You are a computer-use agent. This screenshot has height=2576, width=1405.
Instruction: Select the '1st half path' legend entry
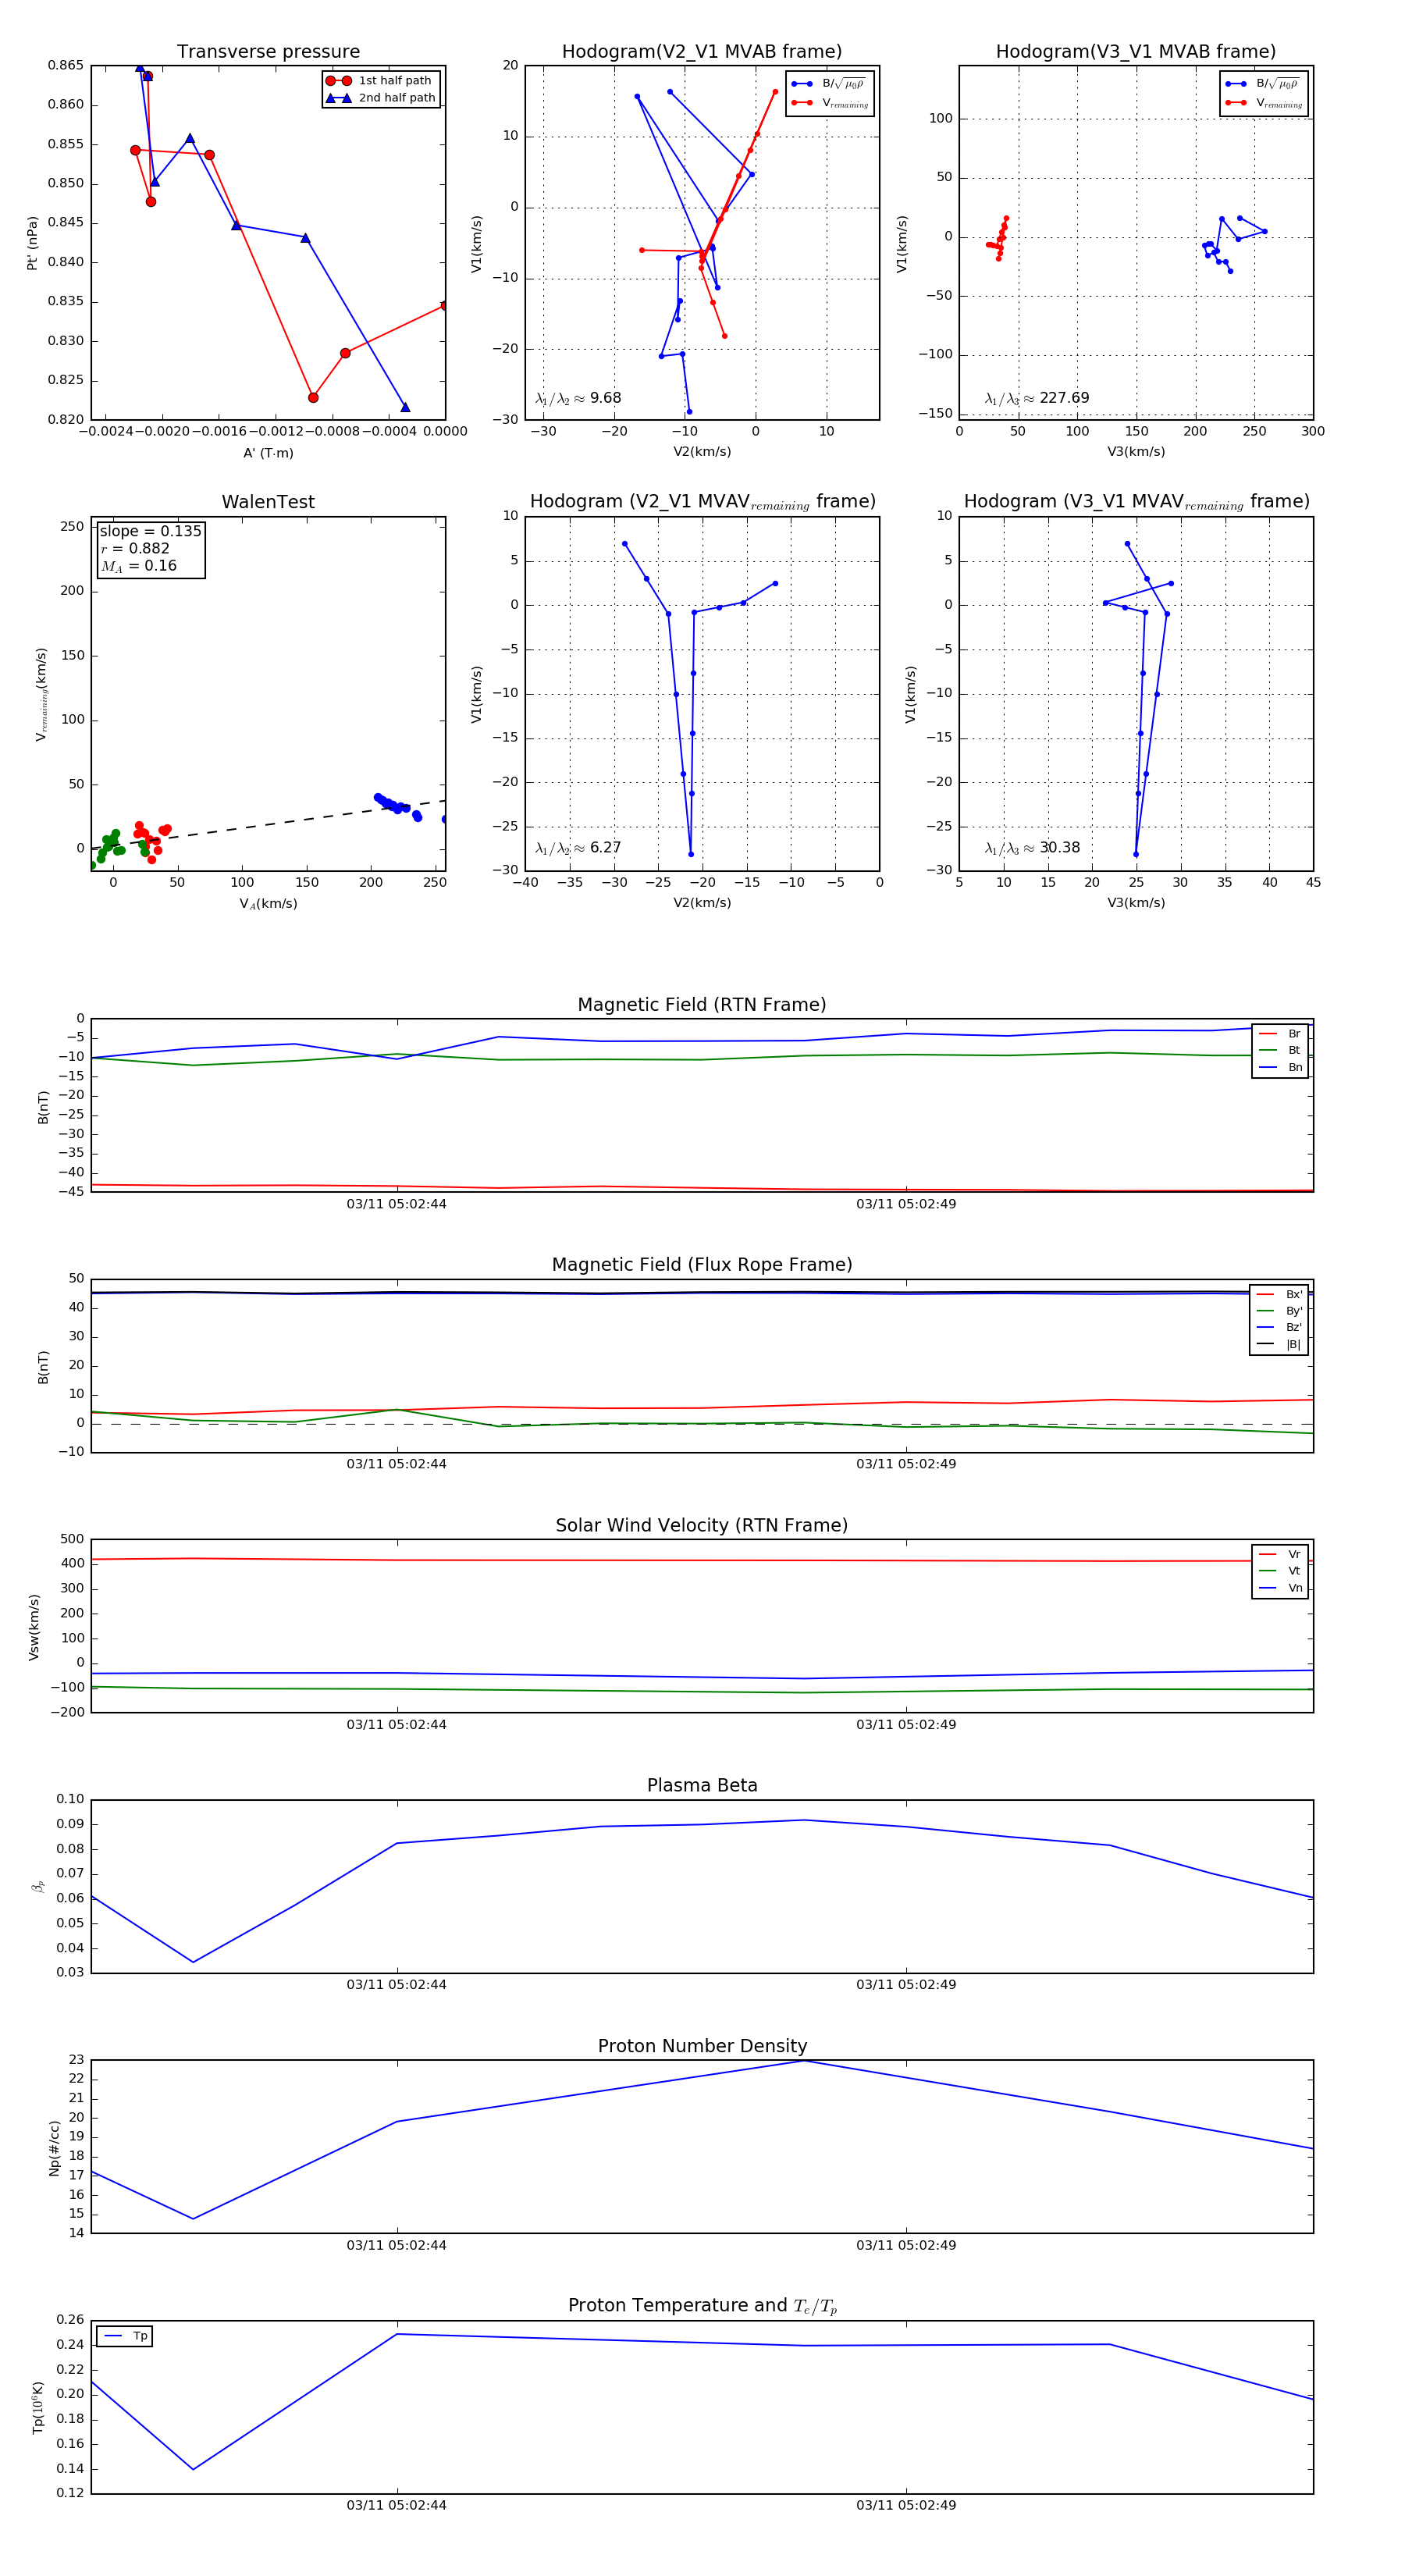[x=380, y=81]
